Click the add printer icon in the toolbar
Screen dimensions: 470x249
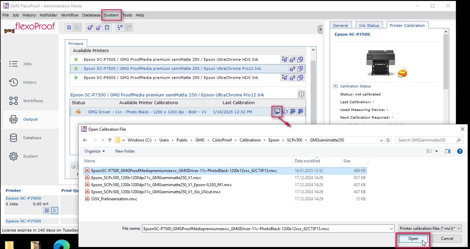pyautogui.click(x=90, y=28)
